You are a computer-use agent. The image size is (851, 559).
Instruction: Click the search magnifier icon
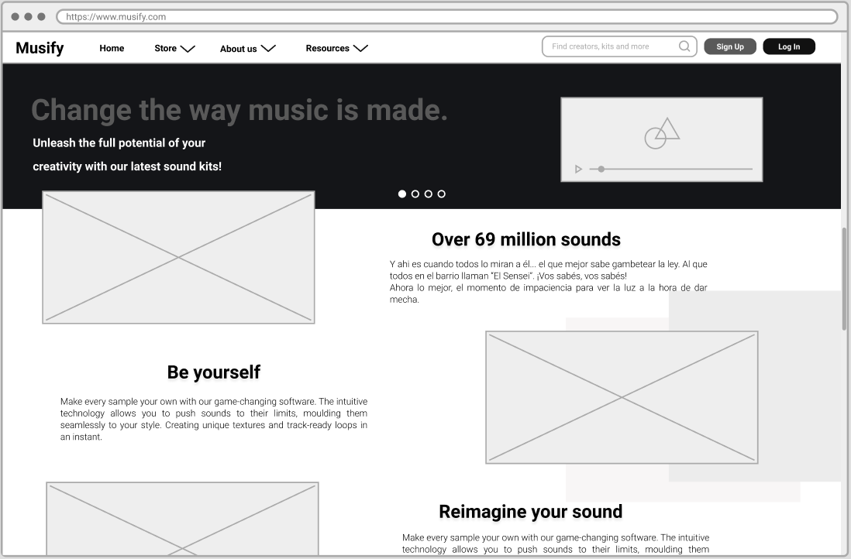pyautogui.click(x=684, y=46)
